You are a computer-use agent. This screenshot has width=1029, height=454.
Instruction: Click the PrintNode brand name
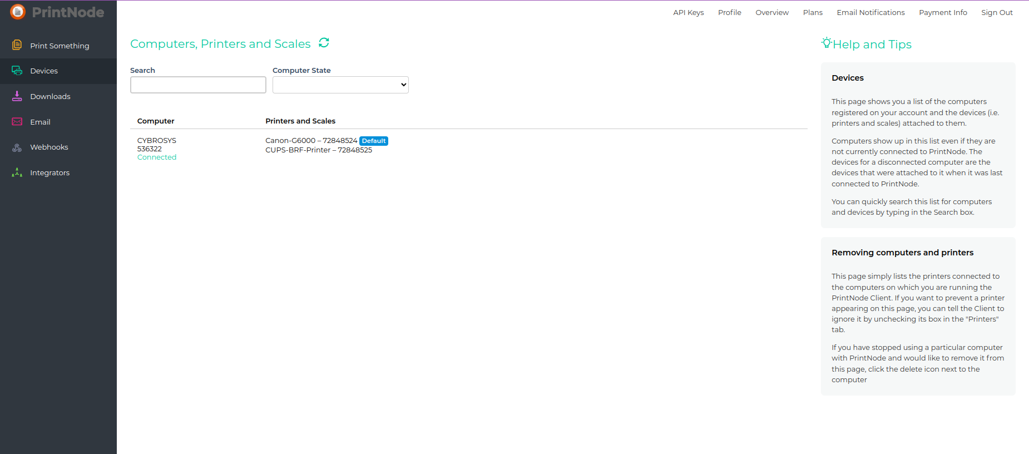coord(68,12)
